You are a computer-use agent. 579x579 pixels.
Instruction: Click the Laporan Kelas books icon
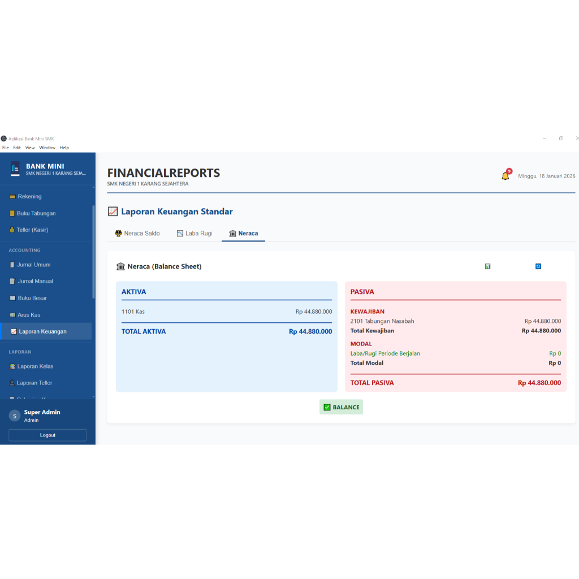click(12, 366)
